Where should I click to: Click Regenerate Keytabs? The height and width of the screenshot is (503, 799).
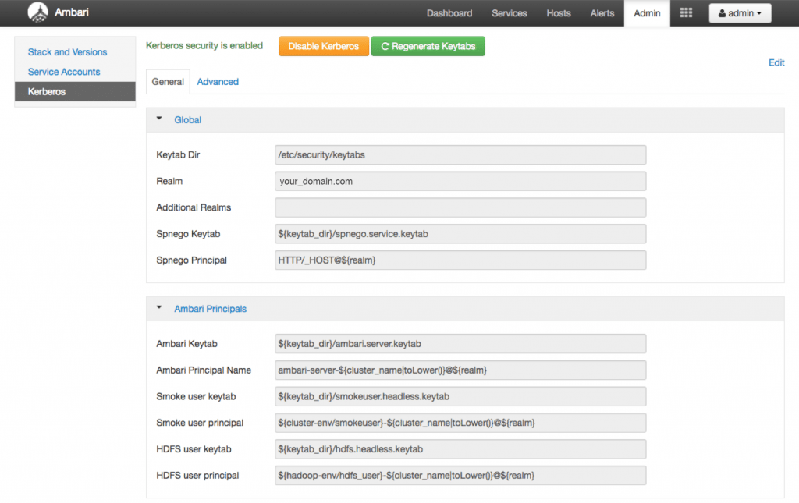click(x=428, y=46)
